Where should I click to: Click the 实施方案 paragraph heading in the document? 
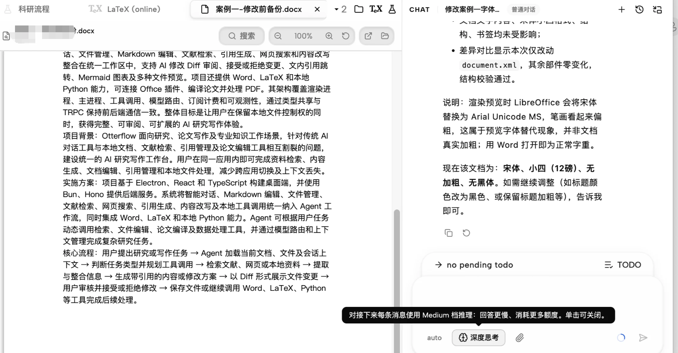click(x=78, y=183)
